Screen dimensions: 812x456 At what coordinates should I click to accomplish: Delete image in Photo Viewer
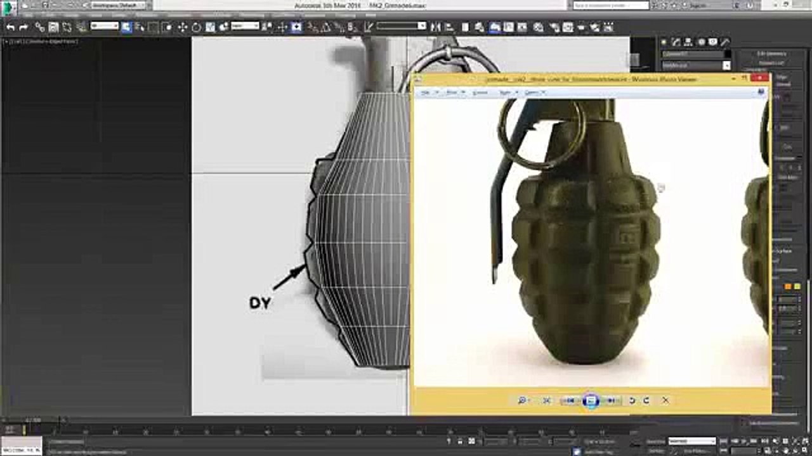665,400
